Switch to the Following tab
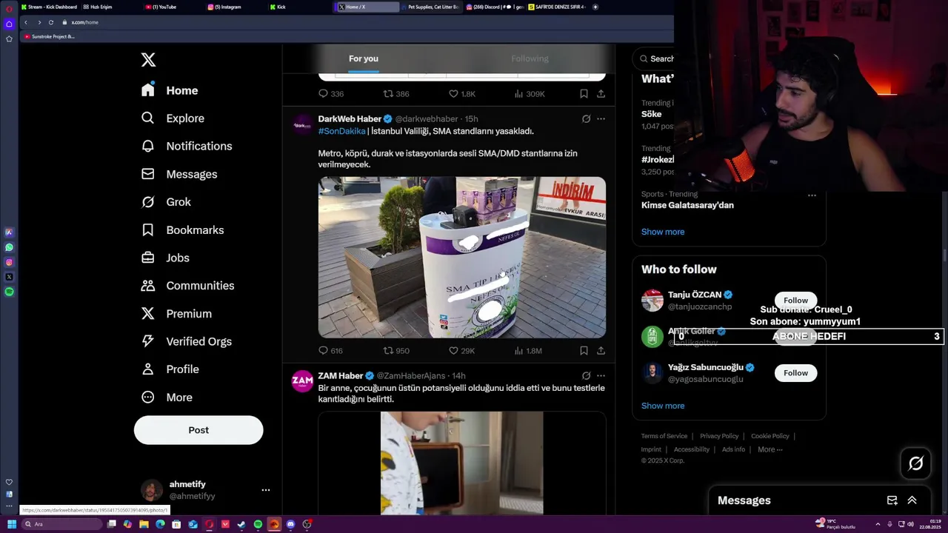Viewport: 948px width, 533px height. [x=530, y=58]
